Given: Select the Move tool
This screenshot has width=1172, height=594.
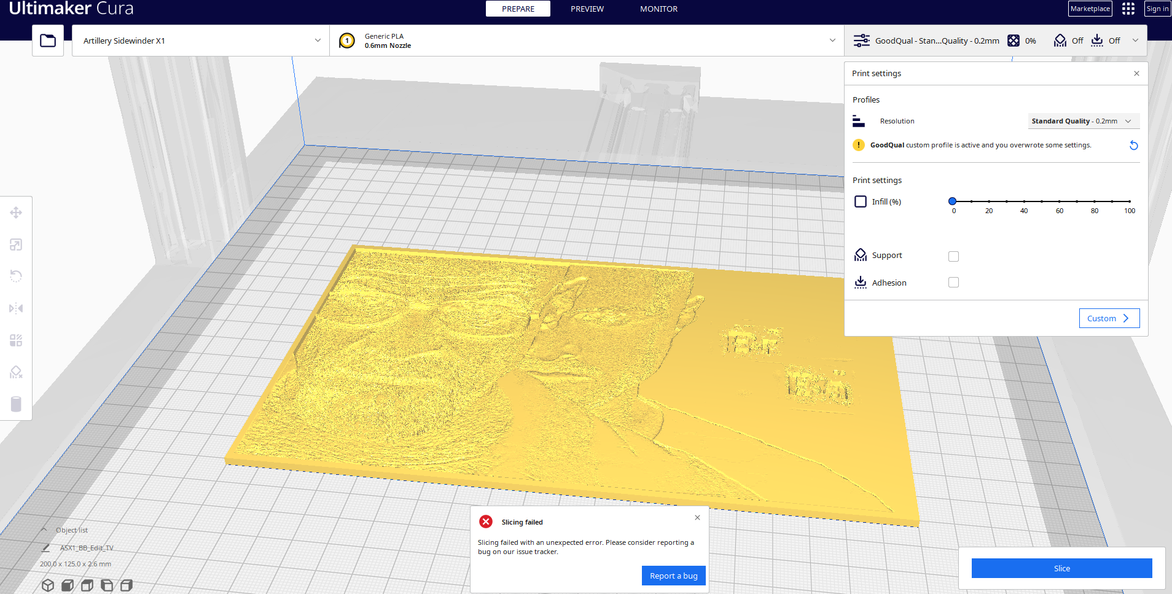Looking at the screenshot, I should click(16, 212).
